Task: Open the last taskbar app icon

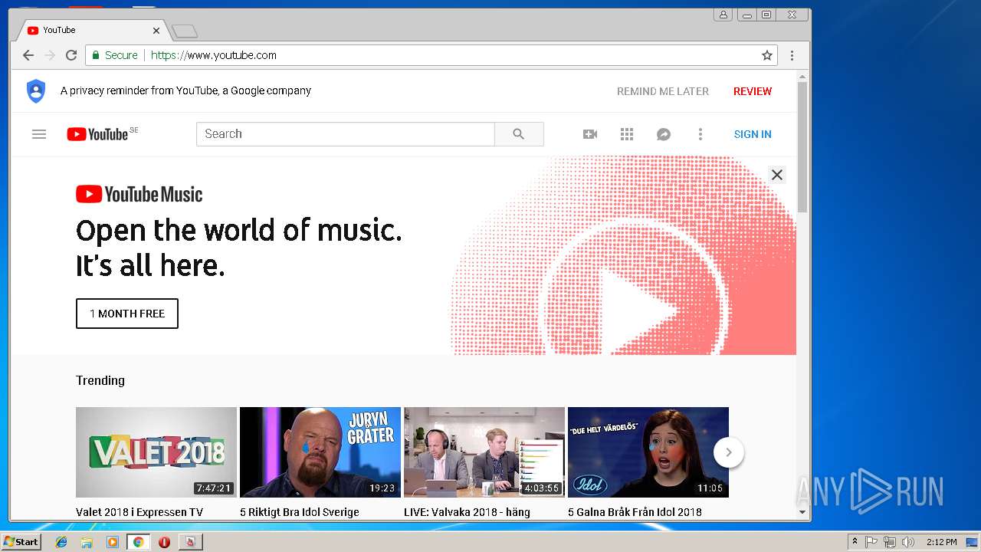Action: (x=190, y=542)
